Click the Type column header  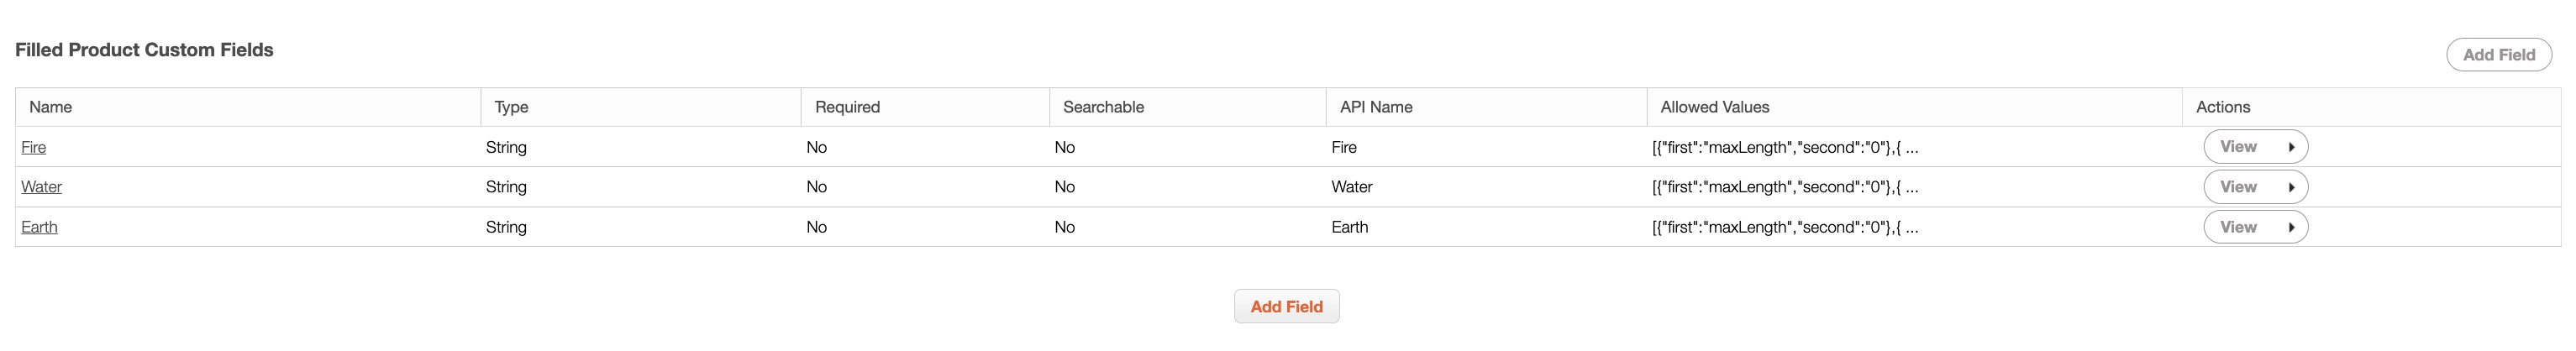pos(511,107)
